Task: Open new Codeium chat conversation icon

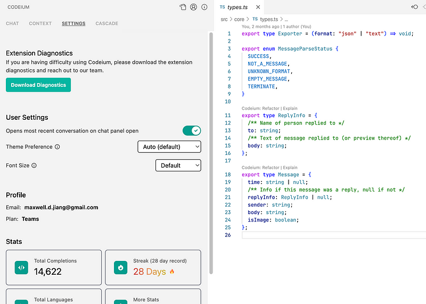Action: 183,7
